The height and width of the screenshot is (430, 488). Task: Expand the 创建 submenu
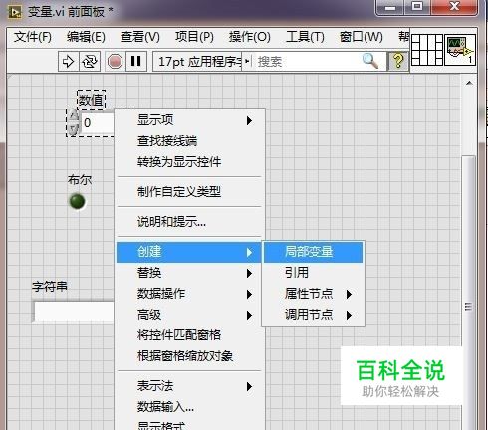click(x=189, y=252)
